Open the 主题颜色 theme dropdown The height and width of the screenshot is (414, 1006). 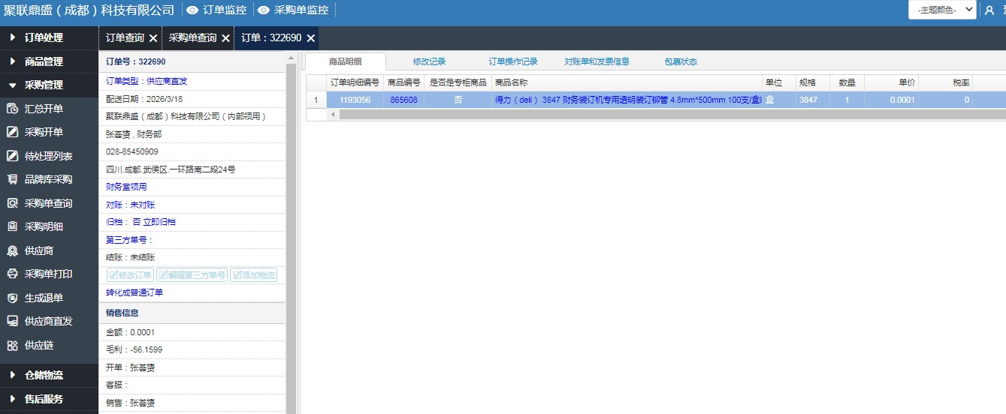(941, 10)
